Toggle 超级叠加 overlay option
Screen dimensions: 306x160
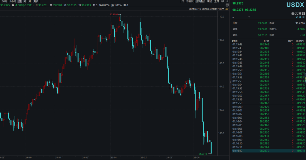(x=200, y=1)
